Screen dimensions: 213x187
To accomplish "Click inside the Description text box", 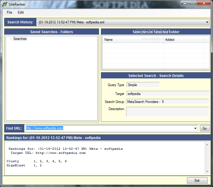I will [168, 112].
